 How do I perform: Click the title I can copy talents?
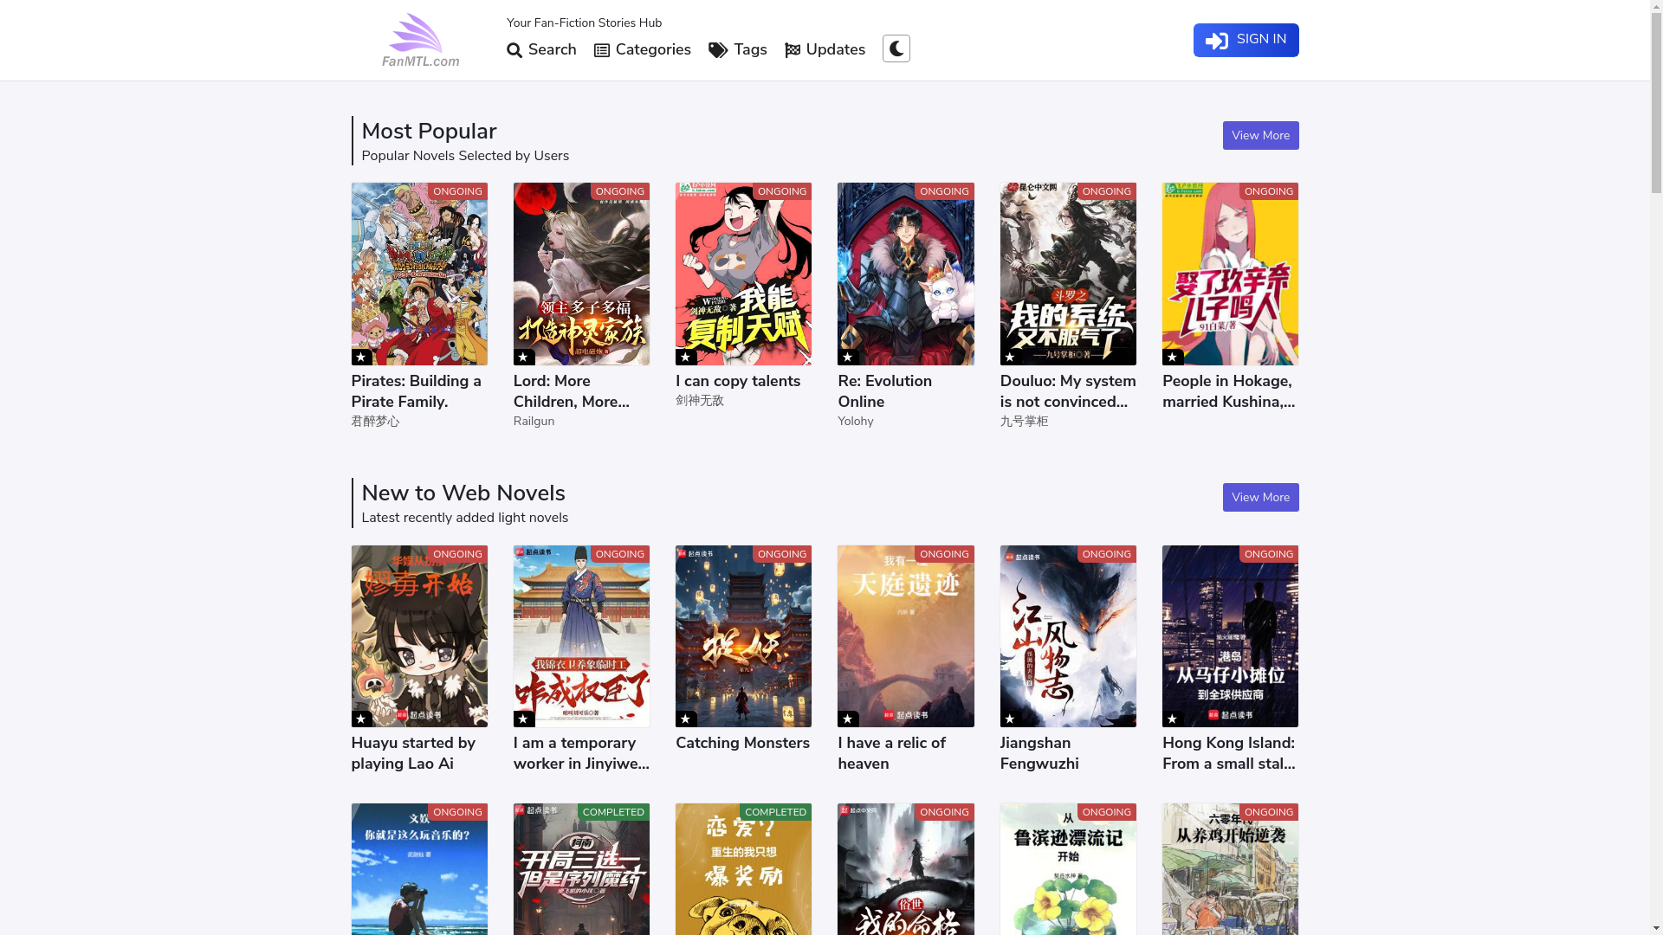738,381
